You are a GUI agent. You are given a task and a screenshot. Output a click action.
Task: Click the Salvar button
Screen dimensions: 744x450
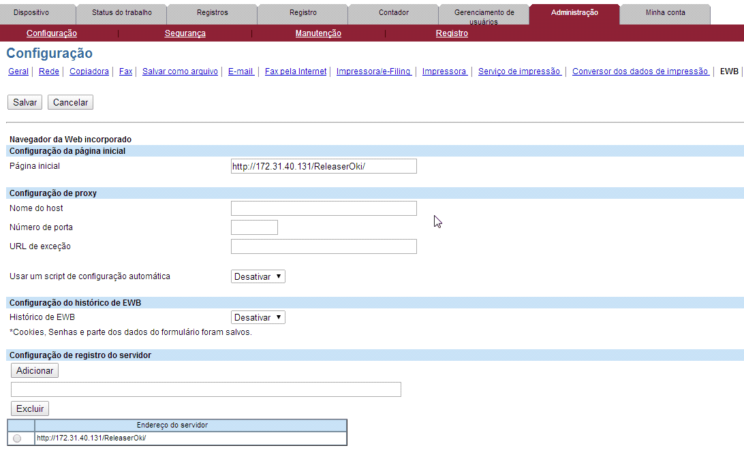point(25,102)
